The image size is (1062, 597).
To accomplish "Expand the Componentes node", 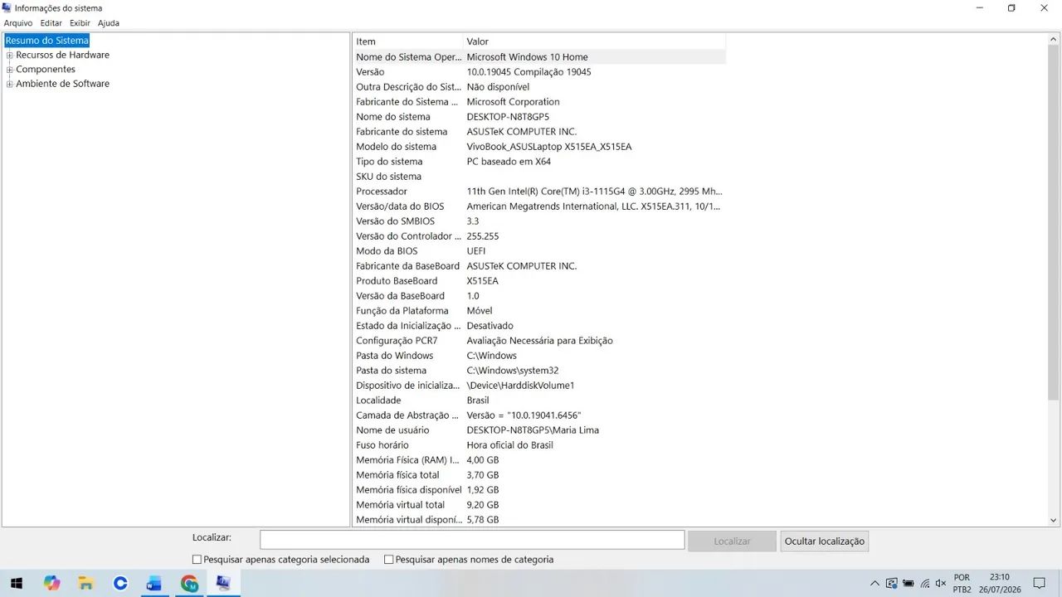I will pyautogui.click(x=10, y=70).
